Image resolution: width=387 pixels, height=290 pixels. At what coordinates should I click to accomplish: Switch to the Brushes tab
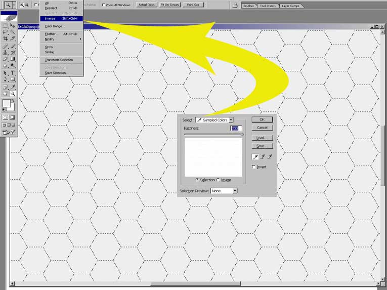[x=248, y=6]
